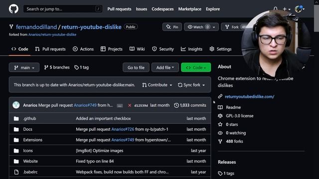Expand the Add file dropdown

[x=165, y=68]
